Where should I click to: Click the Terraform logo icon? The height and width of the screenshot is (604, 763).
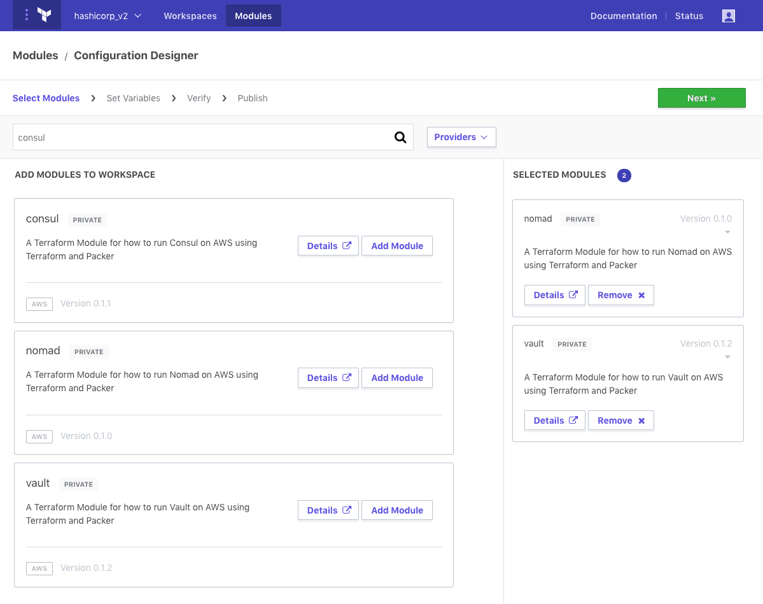click(x=44, y=15)
